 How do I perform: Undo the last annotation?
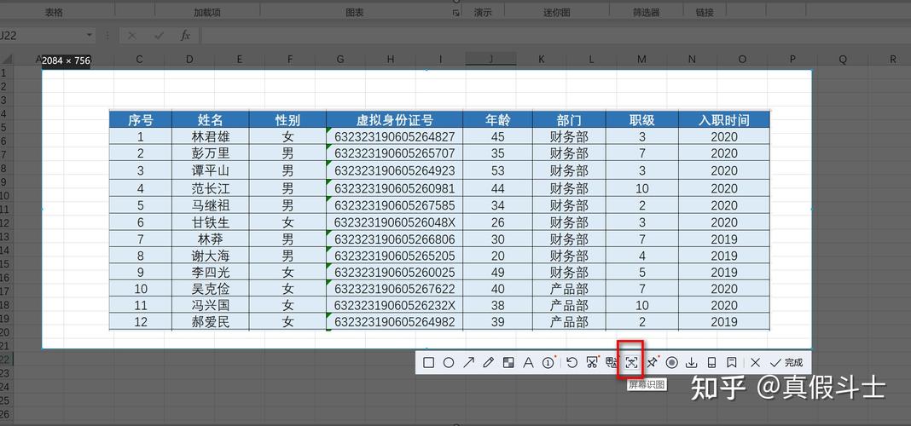pyautogui.click(x=572, y=363)
